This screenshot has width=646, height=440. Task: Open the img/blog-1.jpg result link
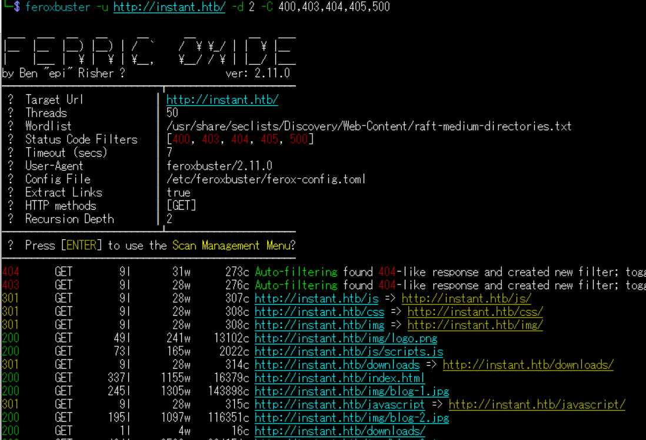click(351, 391)
